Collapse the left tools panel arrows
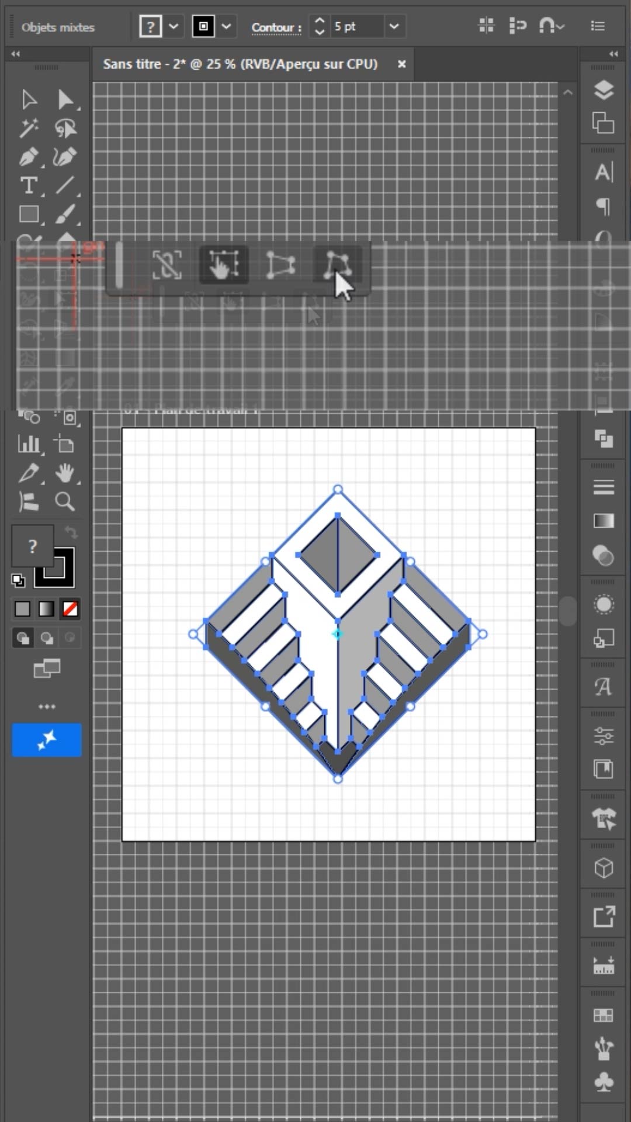This screenshot has width=631, height=1122. coord(16,54)
